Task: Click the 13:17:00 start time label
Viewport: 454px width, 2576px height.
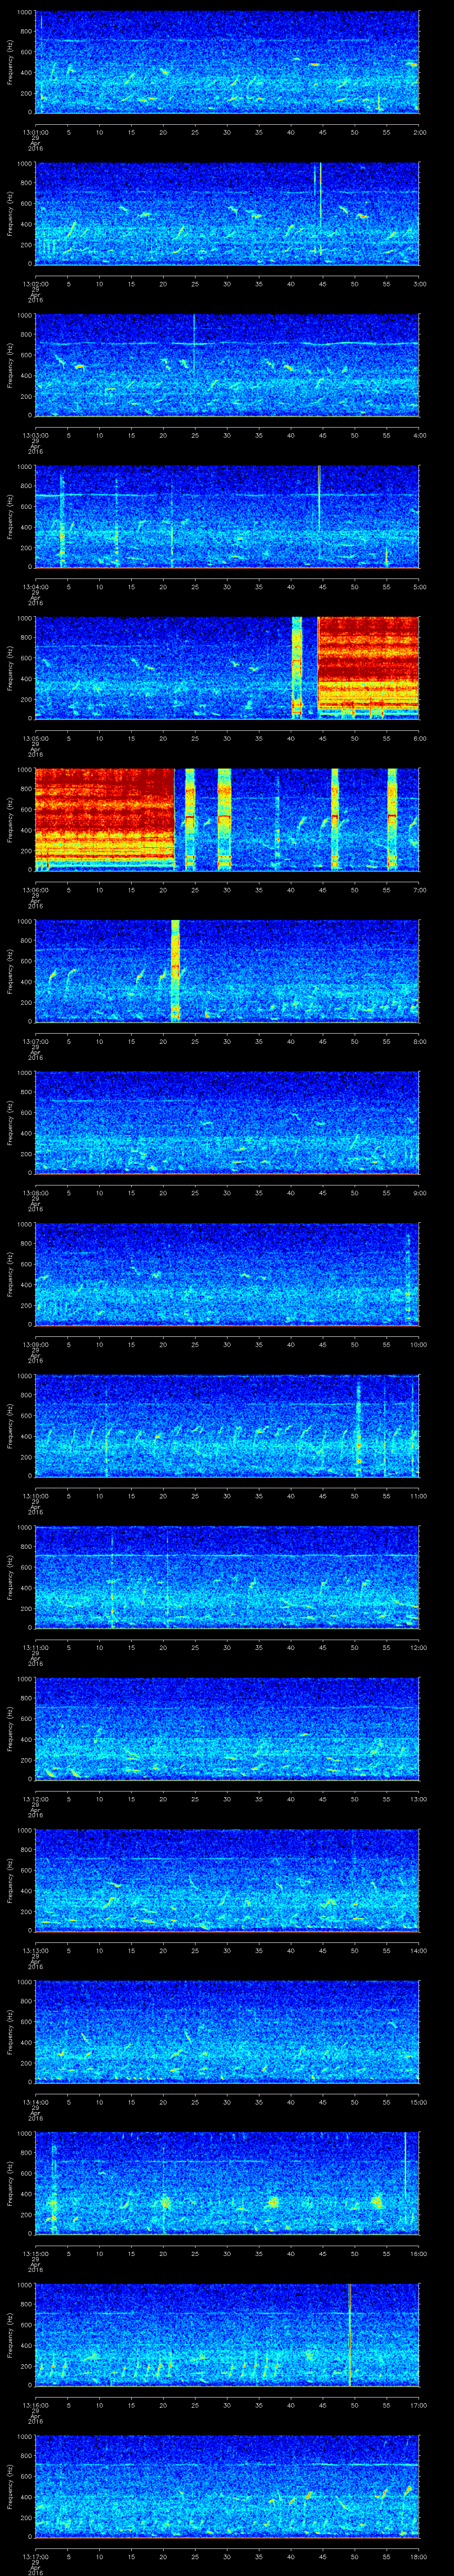Action: tap(35, 2556)
